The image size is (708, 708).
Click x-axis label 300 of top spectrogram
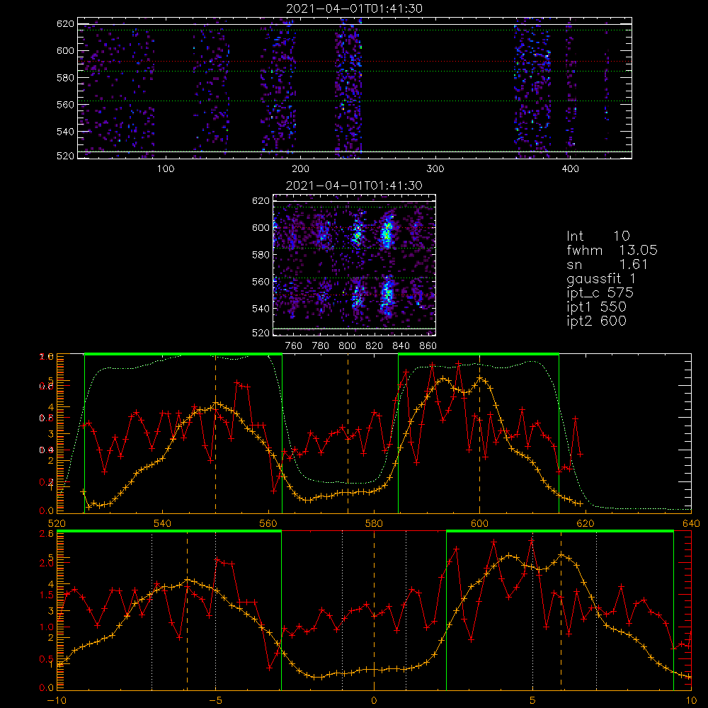pyautogui.click(x=435, y=169)
